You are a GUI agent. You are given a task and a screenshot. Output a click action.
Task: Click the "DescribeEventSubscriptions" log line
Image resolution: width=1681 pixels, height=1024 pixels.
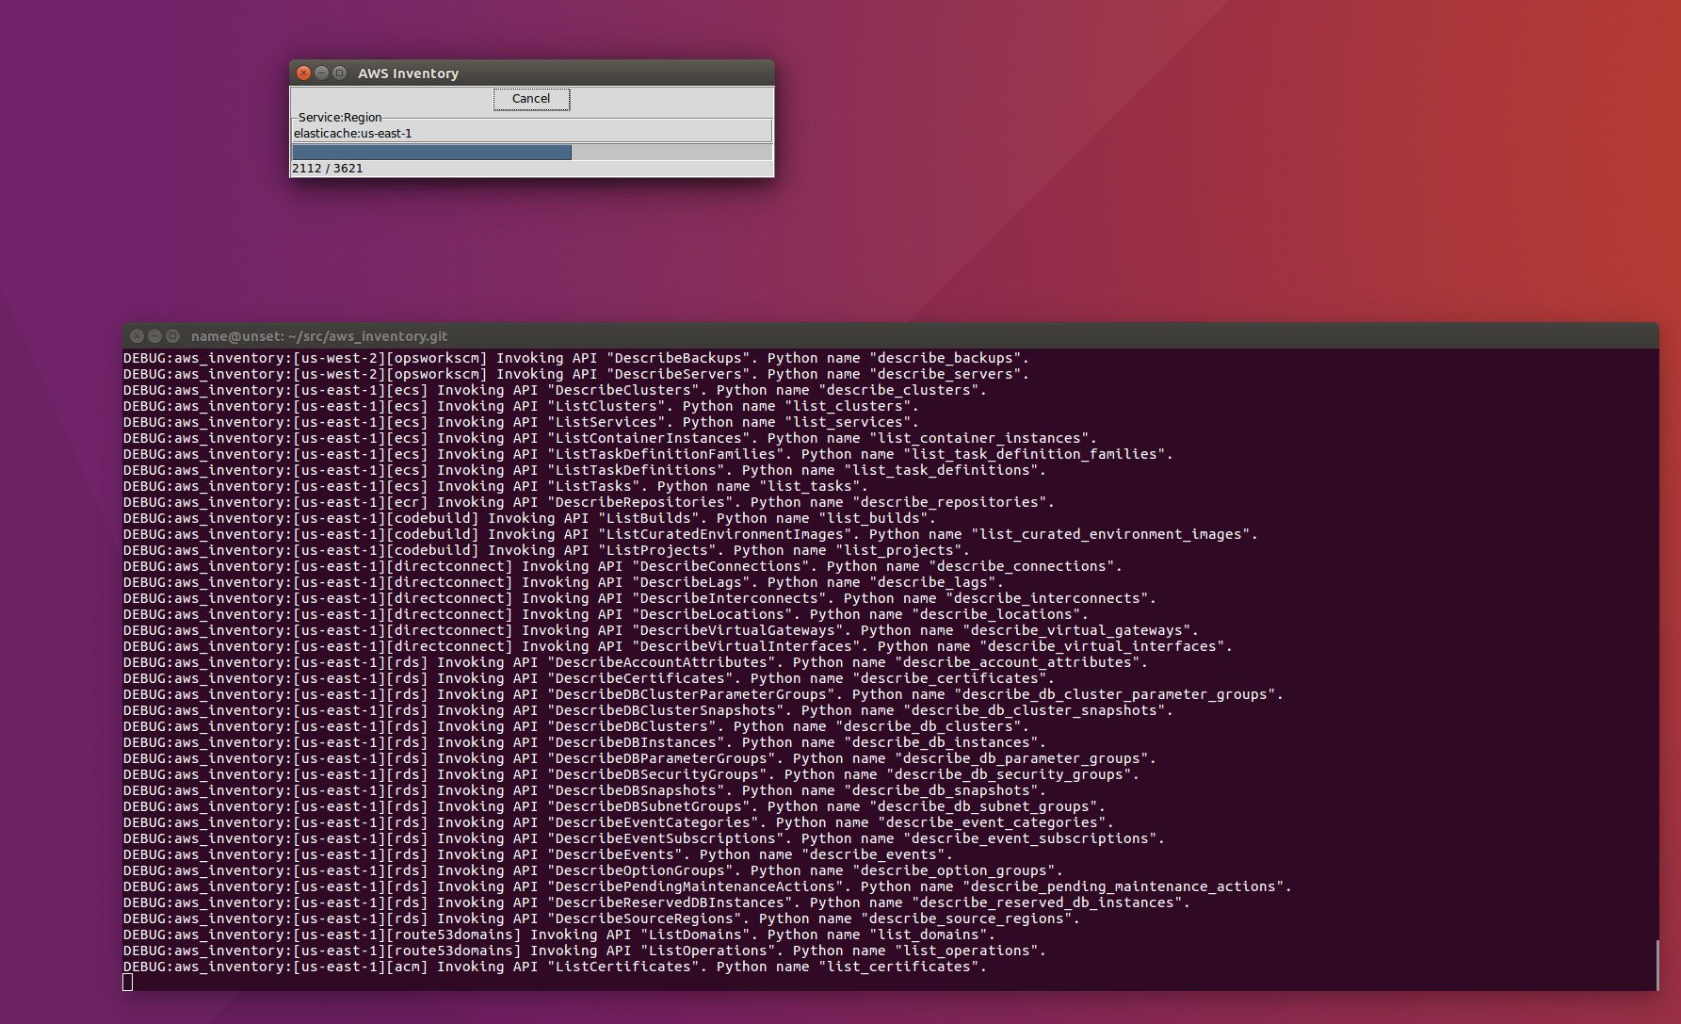click(644, 838)
